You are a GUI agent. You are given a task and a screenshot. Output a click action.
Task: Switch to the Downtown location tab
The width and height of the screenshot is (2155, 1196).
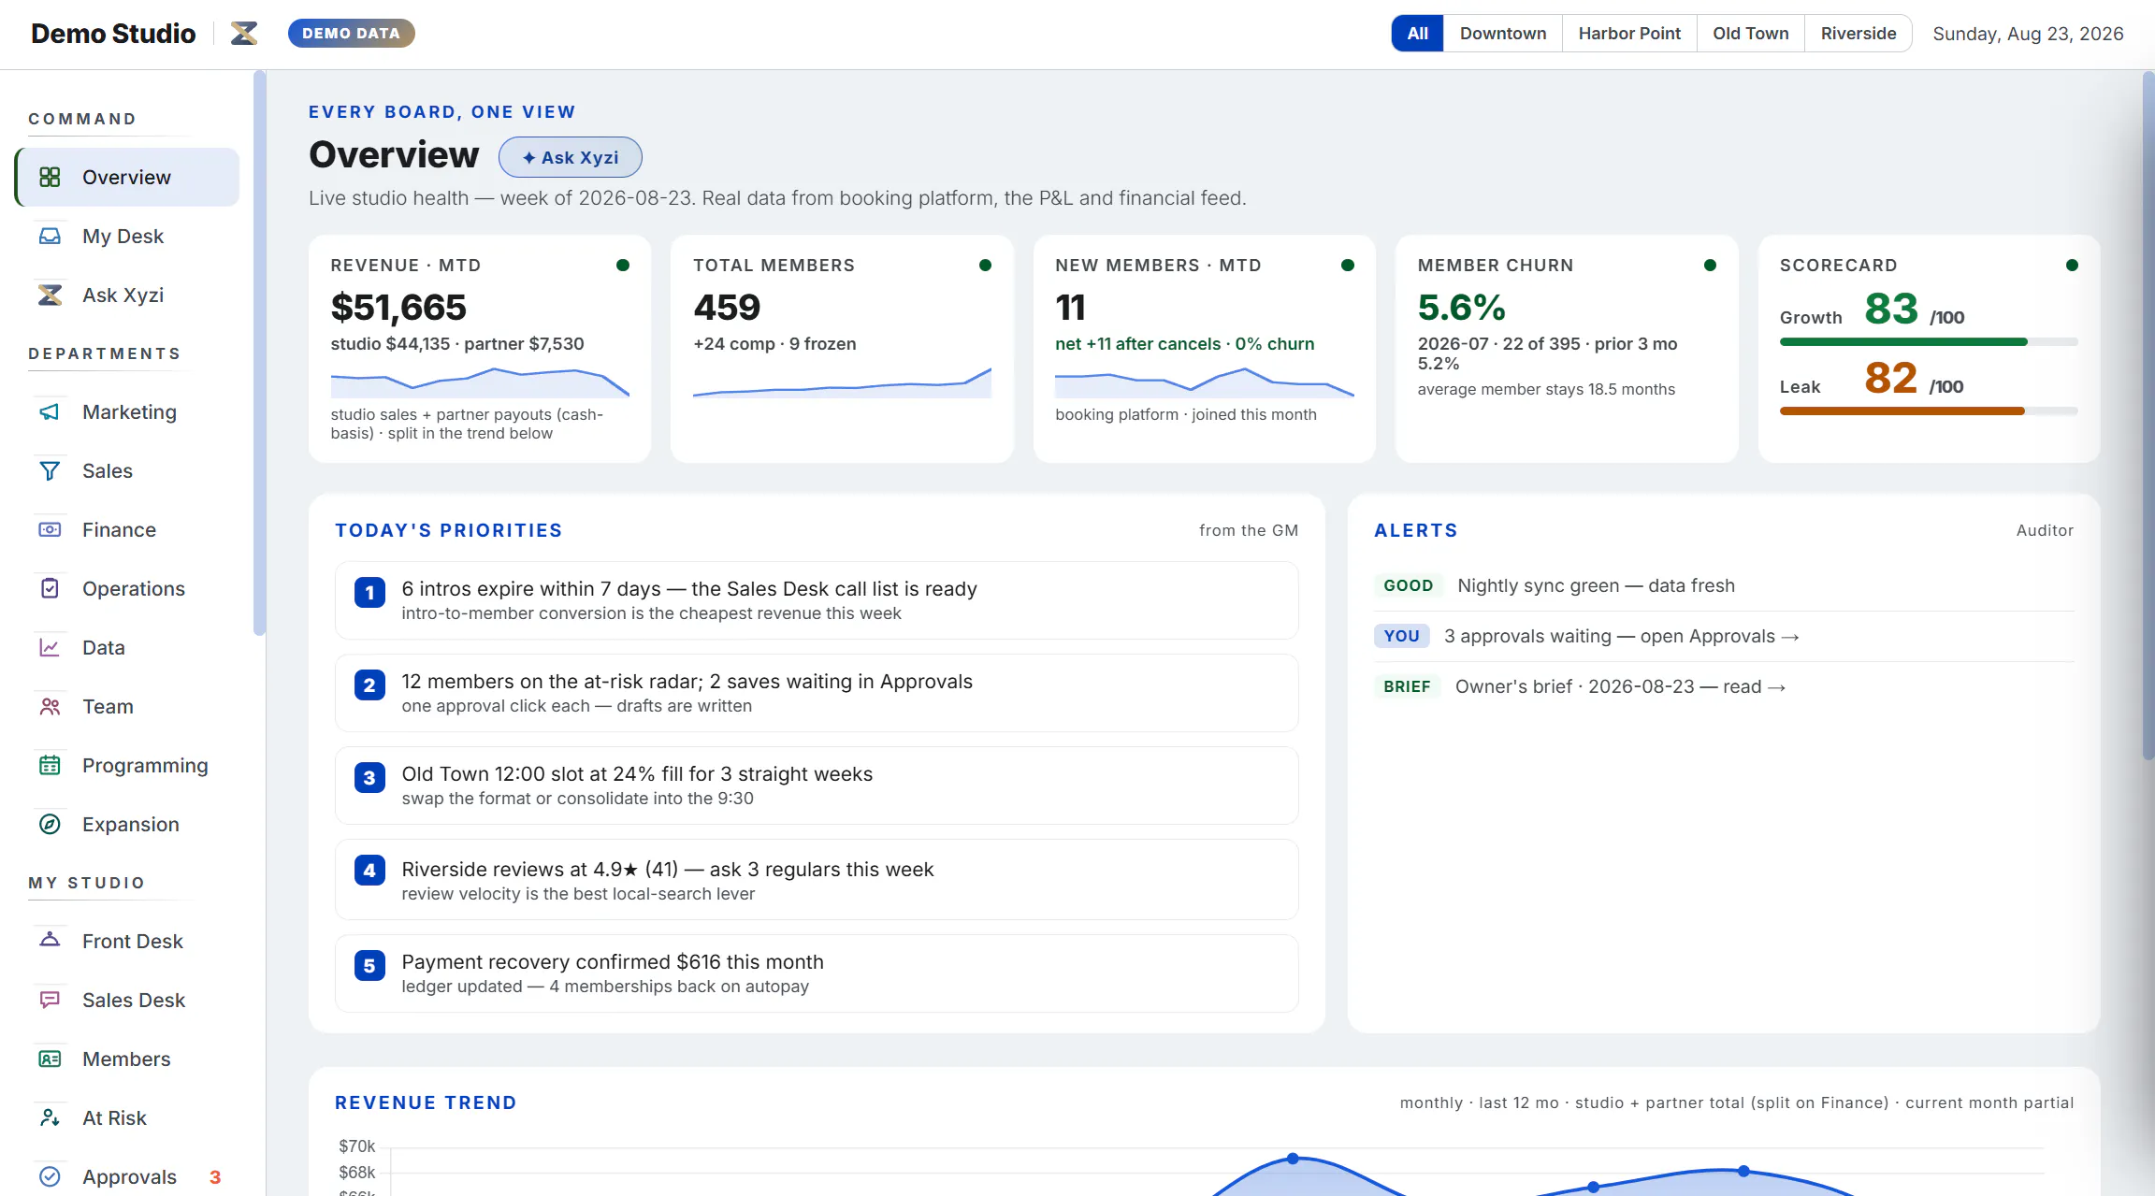click(1502, 34)
